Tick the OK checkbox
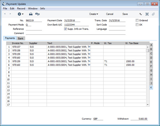The image size is (160, 126). [x=137, y=25]
